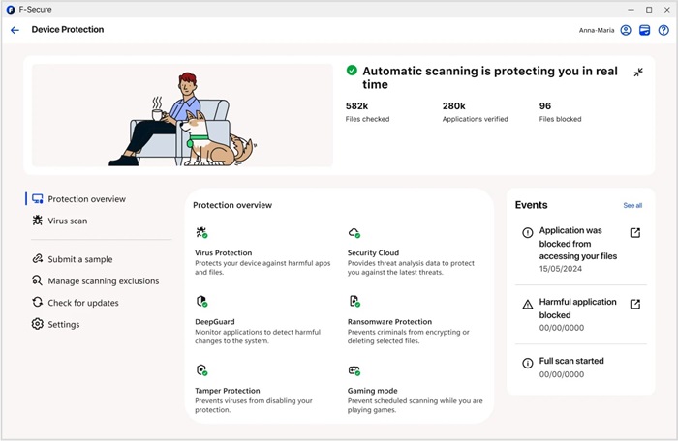Click the Anna-Maria user name

point(597,30)
